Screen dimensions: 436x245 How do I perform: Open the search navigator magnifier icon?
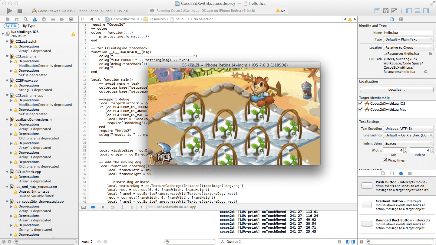click(x=26, y=19)
